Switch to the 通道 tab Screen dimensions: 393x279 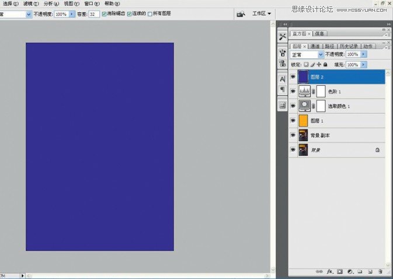(x=315, y=46)
